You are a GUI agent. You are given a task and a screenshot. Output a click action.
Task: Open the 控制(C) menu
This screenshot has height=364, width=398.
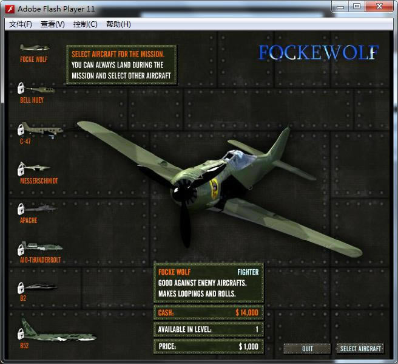(x=85, y=24)
